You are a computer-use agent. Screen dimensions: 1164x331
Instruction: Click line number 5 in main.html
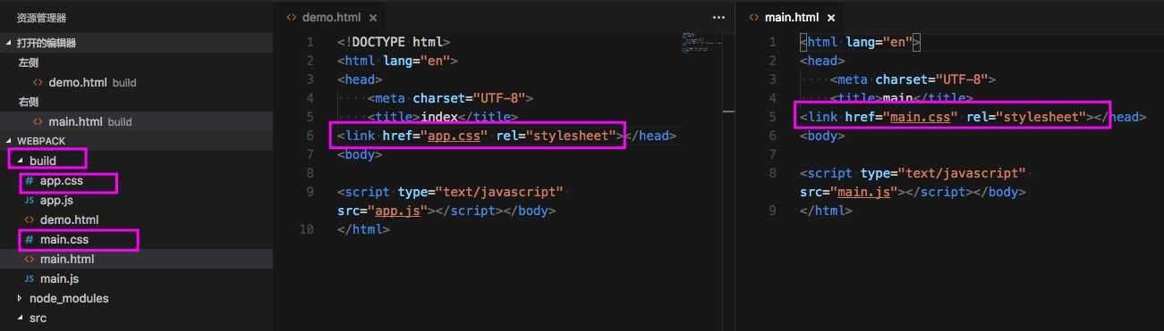tap(772, 117)
